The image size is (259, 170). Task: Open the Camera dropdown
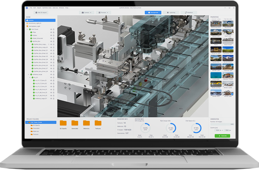click(87, 12)
